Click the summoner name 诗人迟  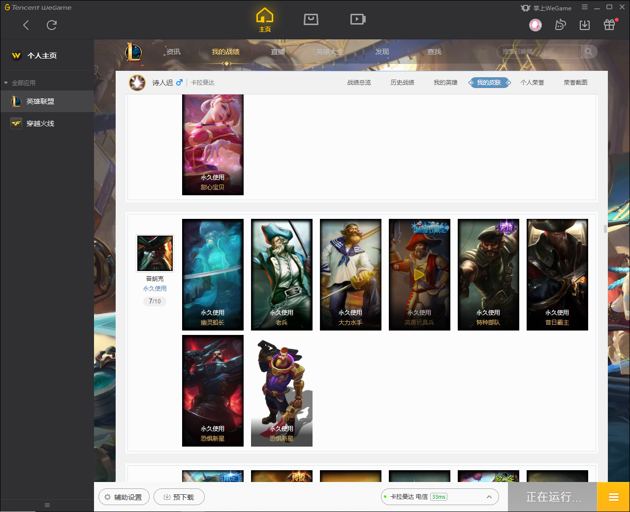pyautogui.click(x=162, y=83)
